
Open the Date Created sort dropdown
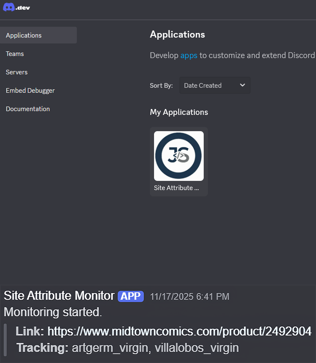(215, 86)
